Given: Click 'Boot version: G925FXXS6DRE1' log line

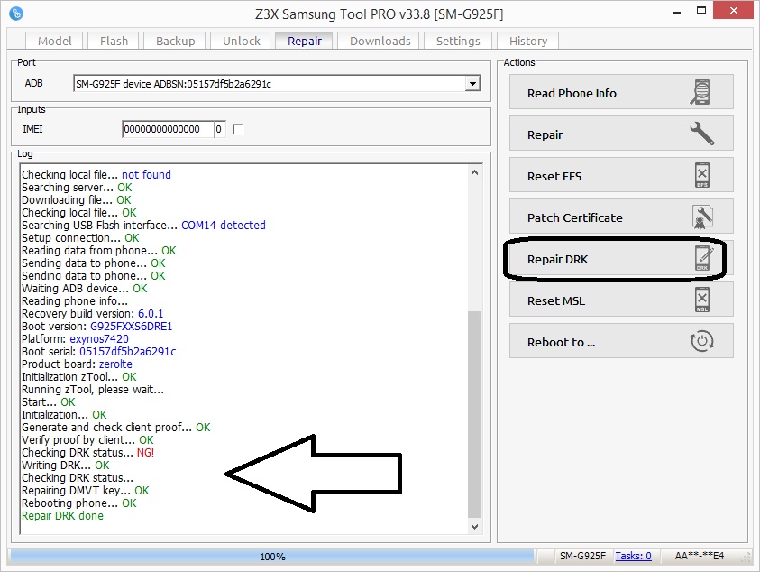Looking at the screenshot, I should pos(97,327).
